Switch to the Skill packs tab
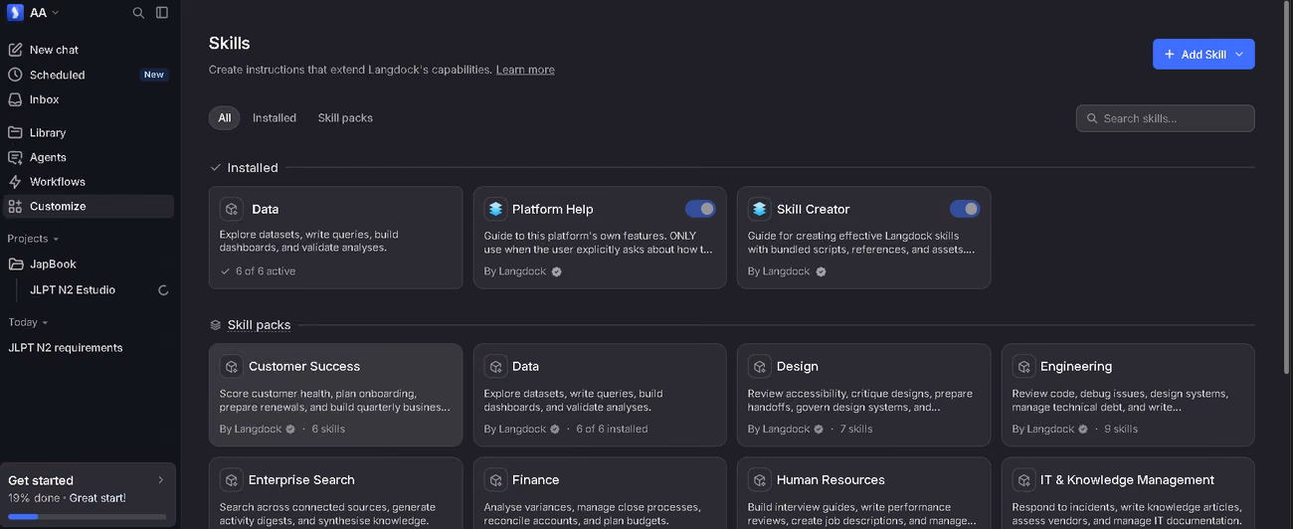 345,117
